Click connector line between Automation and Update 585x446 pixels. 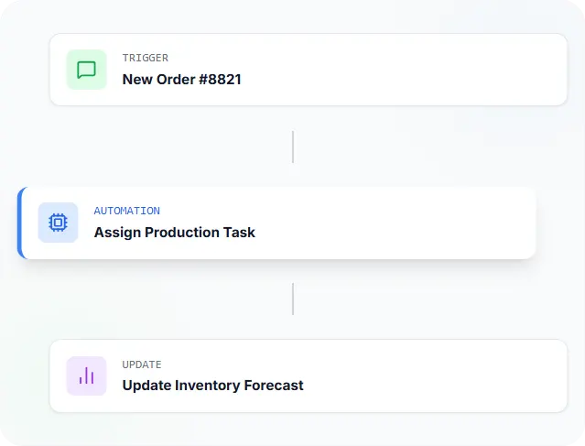pyautogui.click(x=293, y=299)
